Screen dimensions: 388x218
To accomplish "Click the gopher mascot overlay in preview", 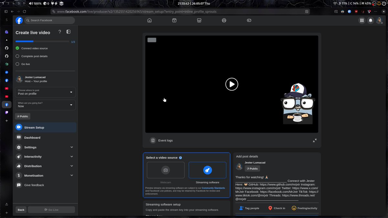I will pyautogui.click(x=298, y=104).
